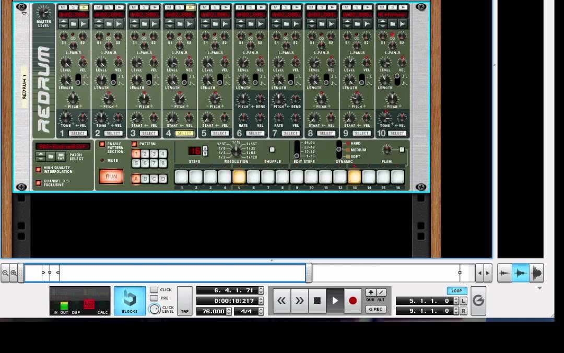Enable the metronome Click checkbox
This screenshot has width=564, height=353.
coord(154,290)
